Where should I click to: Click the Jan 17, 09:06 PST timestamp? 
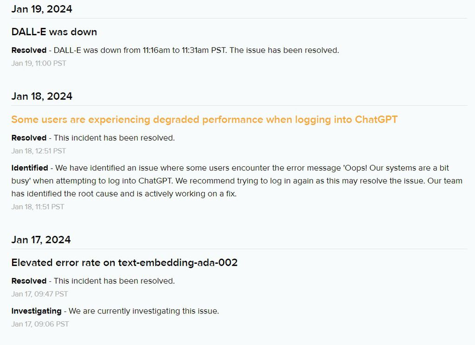[40, 324]
